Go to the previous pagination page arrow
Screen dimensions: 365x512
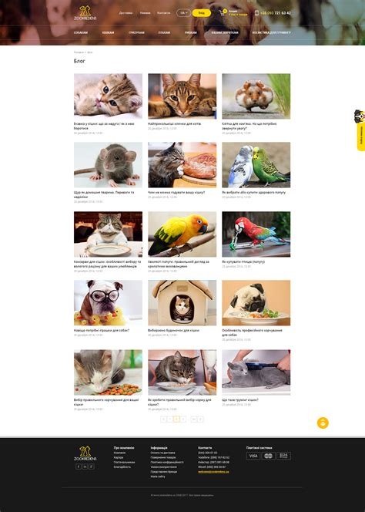point(163,419)
